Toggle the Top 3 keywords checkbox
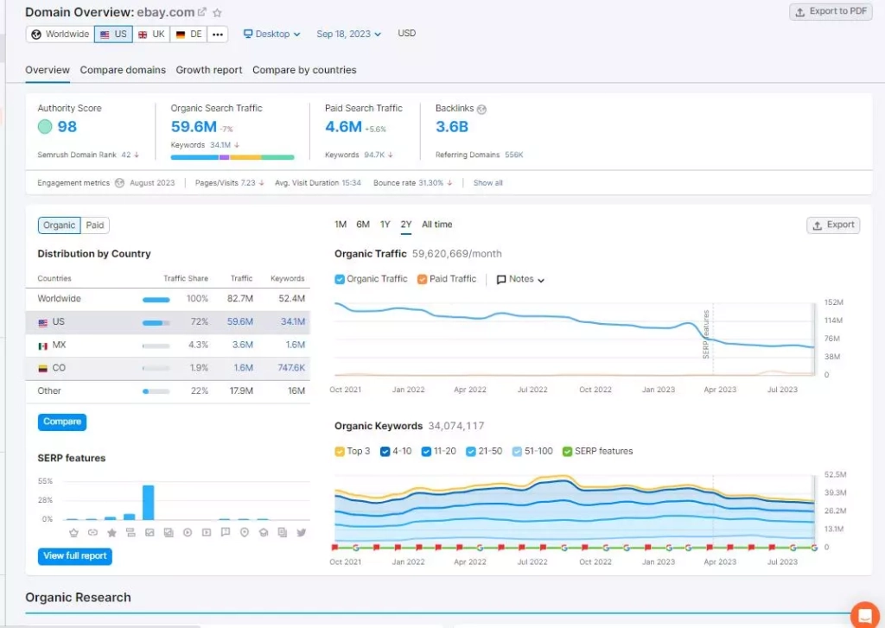 coord(340,452)
